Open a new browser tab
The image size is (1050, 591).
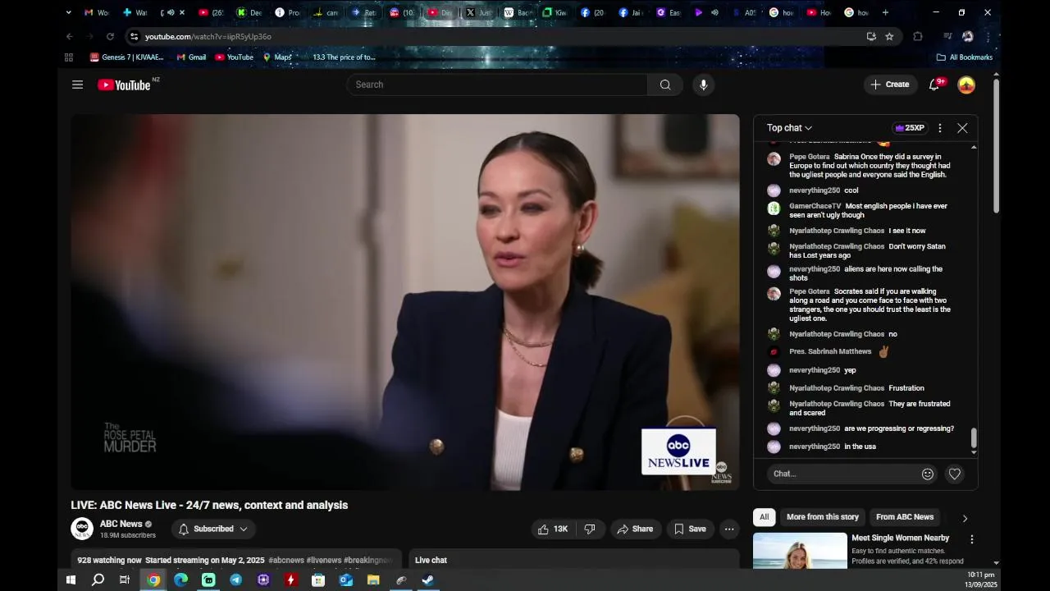pyautogui.click(x=885, y=12)
